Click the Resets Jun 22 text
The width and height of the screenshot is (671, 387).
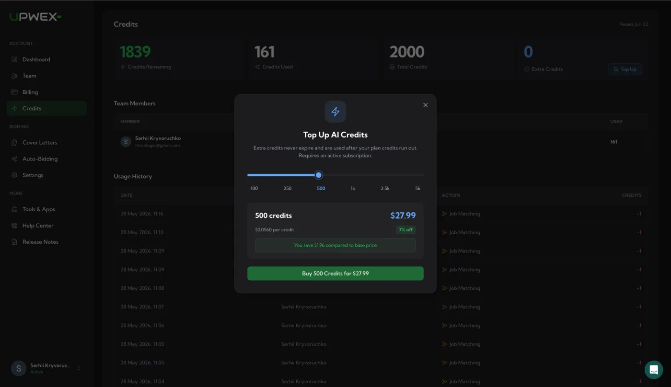tap(634, 24)
